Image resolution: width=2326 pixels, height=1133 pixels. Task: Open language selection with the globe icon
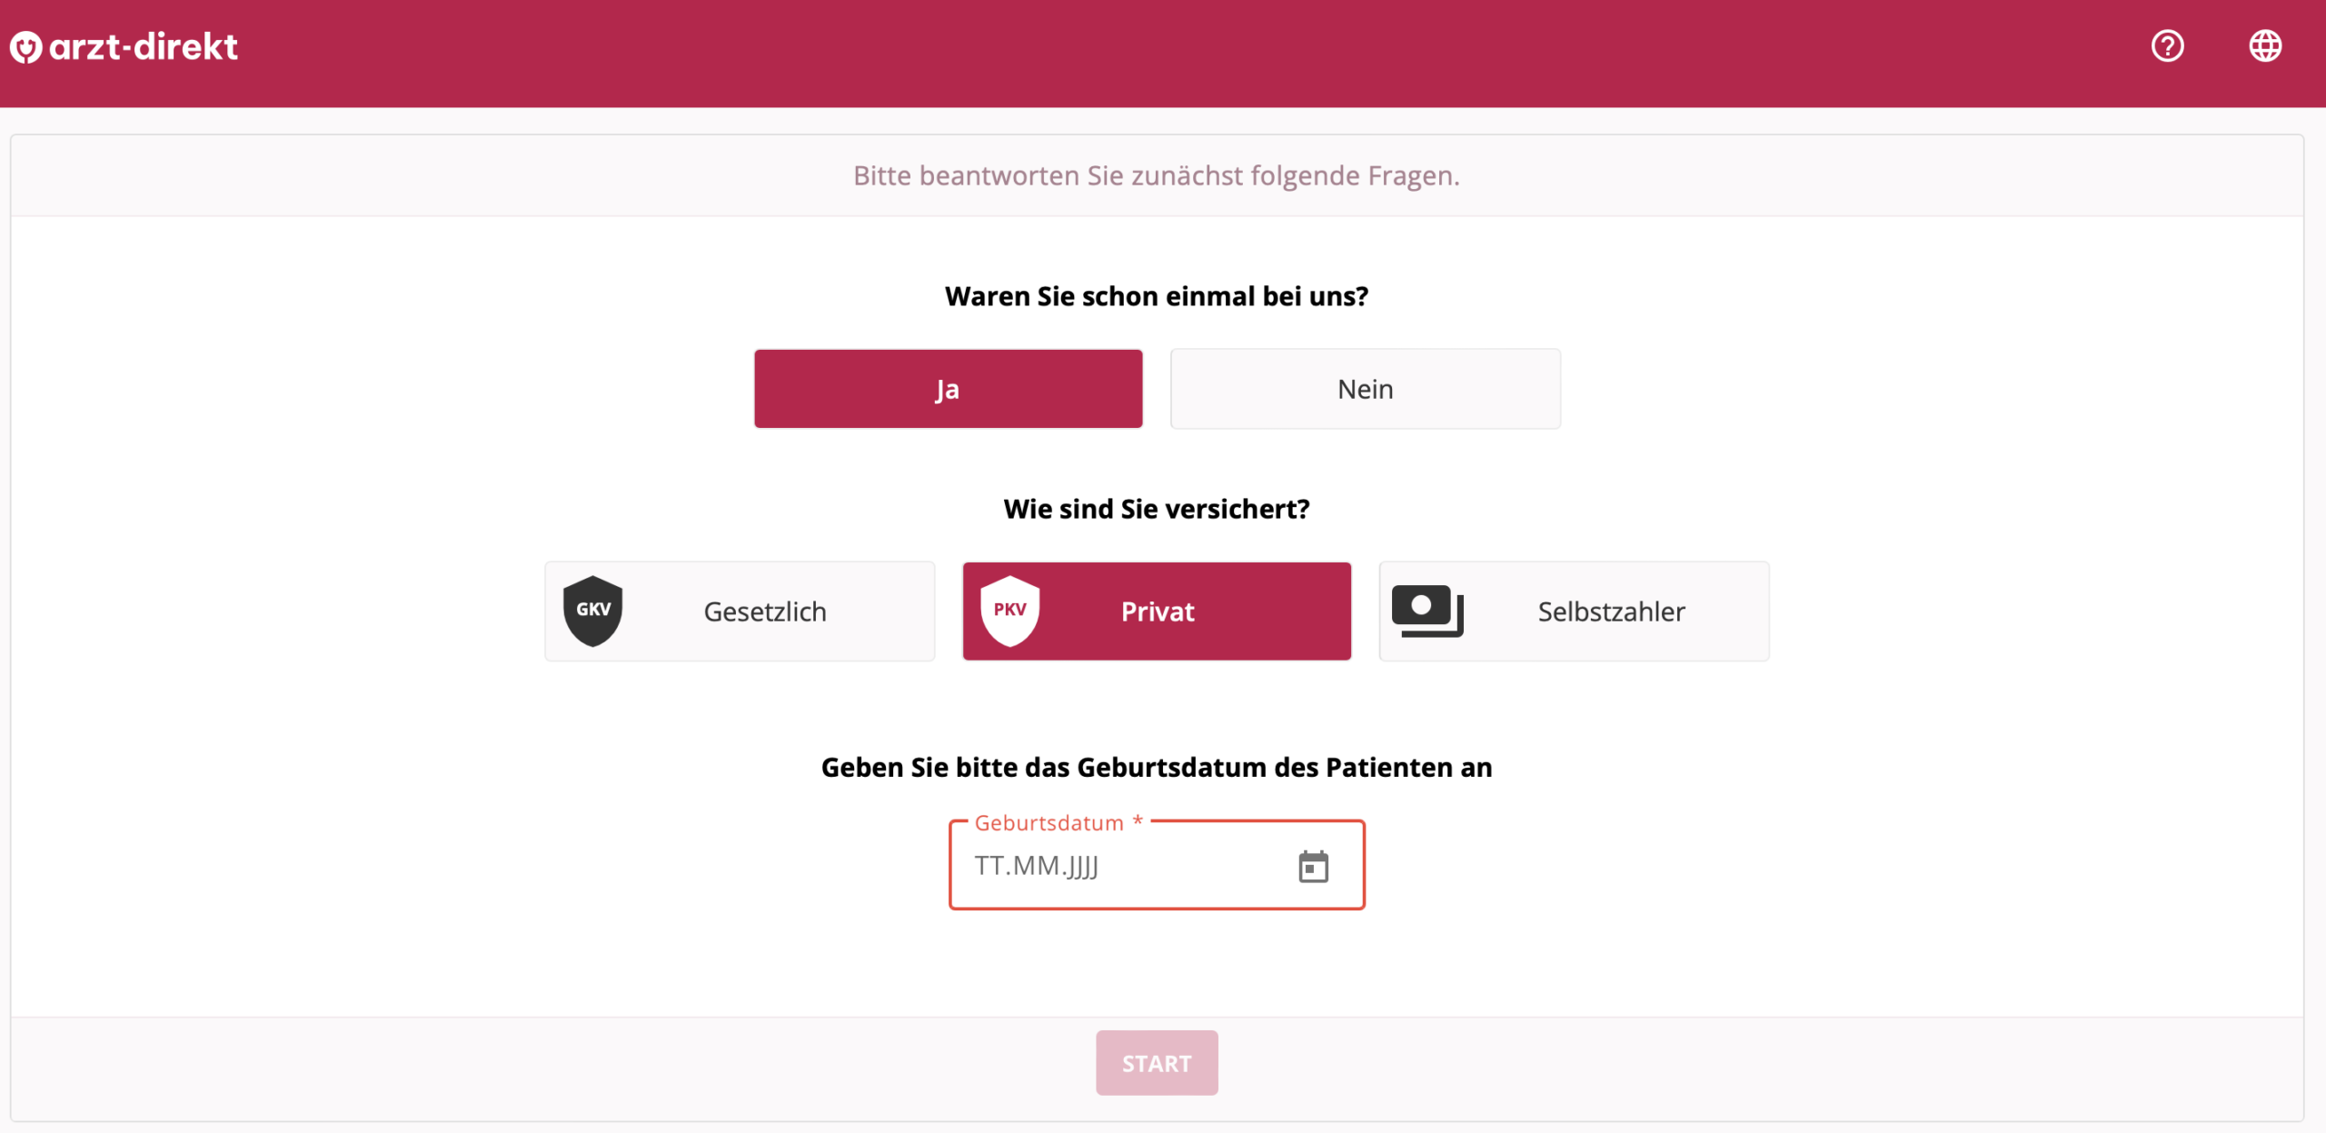coord(2264,45)
